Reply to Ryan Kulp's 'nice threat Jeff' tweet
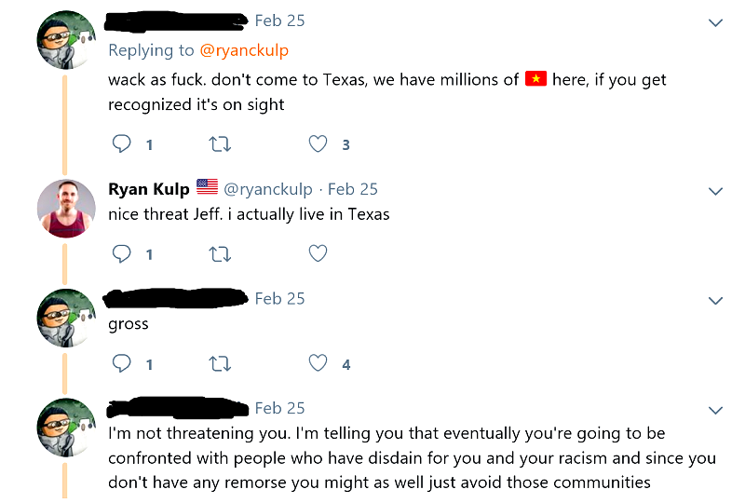 (122, 253)
